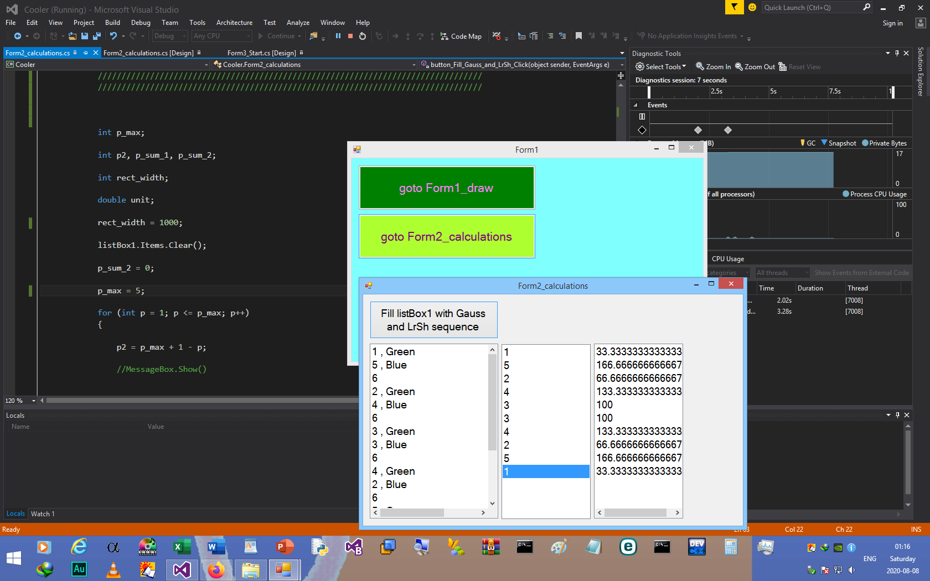Open member dropdown button_Fill_Gauss_and_LrSh_Click
This screenshot has width=930, height=581.
click(x=522, y=65)
